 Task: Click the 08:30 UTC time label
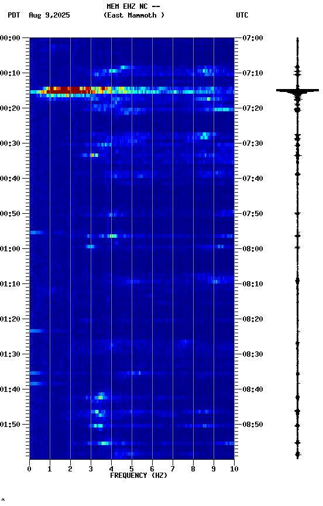pos(253,354)
